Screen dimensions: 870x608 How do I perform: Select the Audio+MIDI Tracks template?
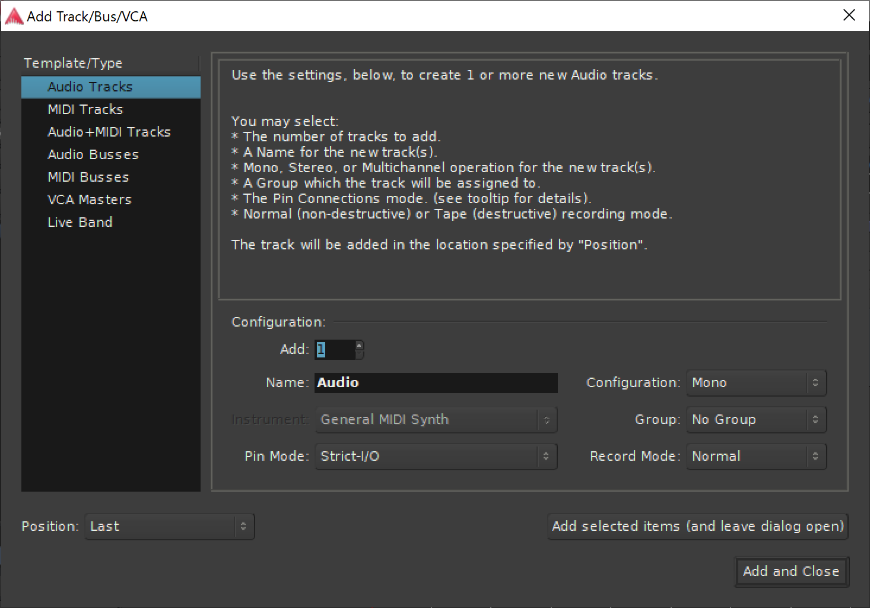click(x=109, y=132)
